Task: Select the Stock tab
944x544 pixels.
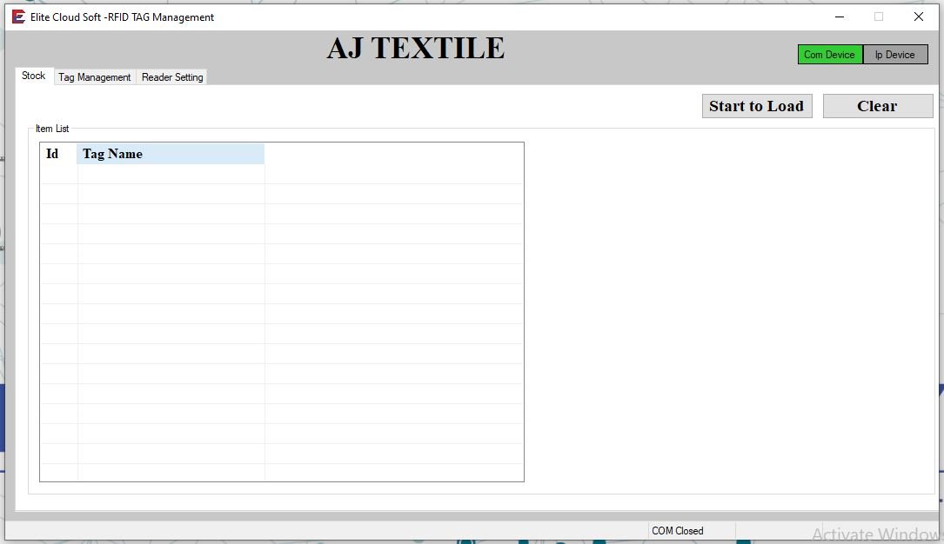Action: pyautogui.click(x=34, y=76)
